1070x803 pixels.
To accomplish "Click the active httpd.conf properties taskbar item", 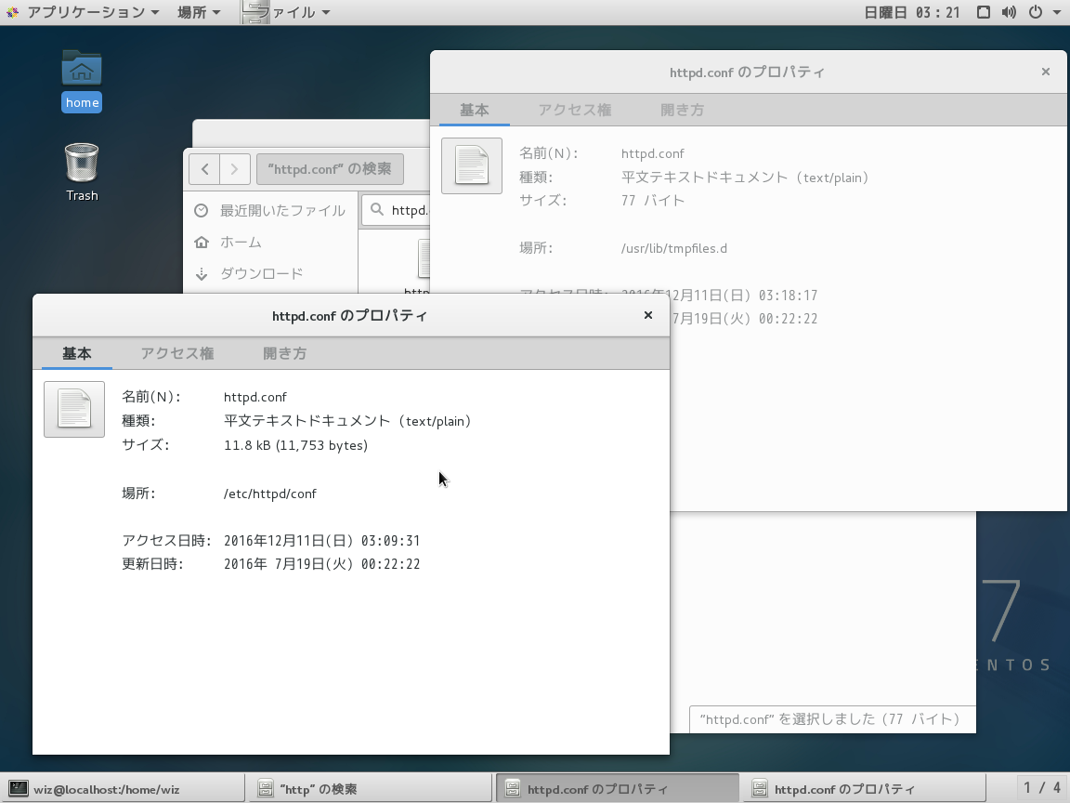I will tap(618, 789).
